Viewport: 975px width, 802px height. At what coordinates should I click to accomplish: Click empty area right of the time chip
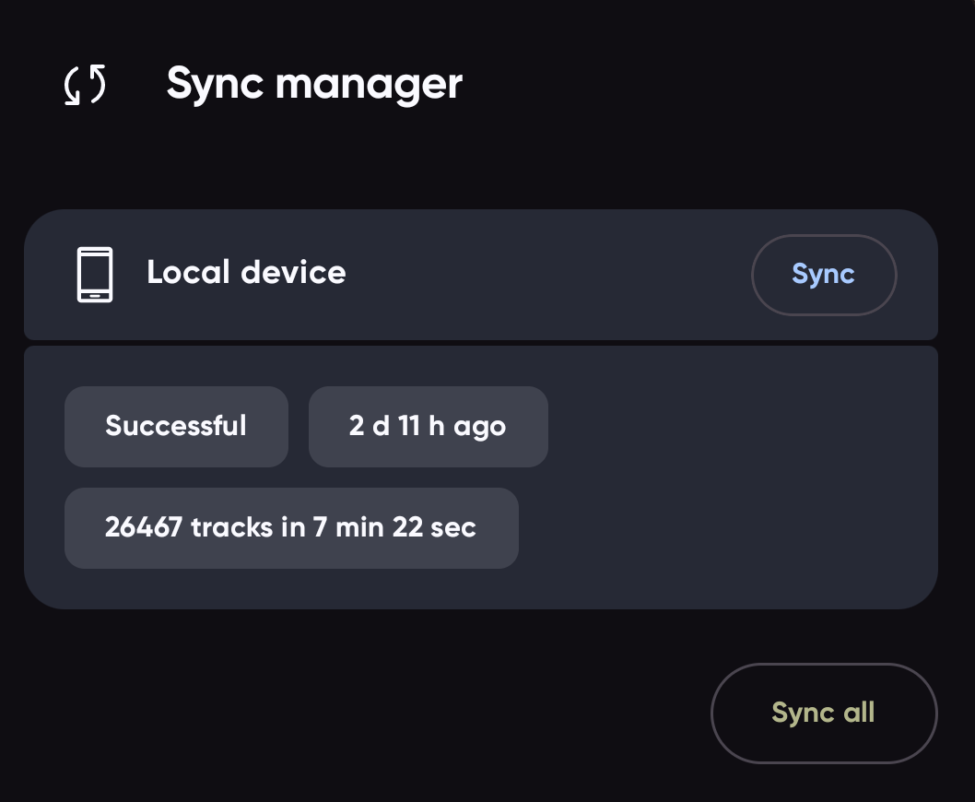(x=737, y=426)
